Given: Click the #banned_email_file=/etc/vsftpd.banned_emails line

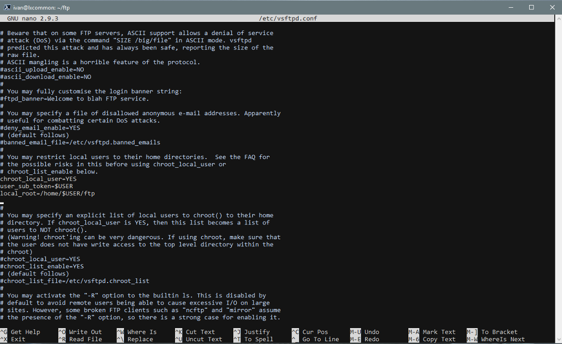Looking at the screenshot, I should tap(80, 142).
